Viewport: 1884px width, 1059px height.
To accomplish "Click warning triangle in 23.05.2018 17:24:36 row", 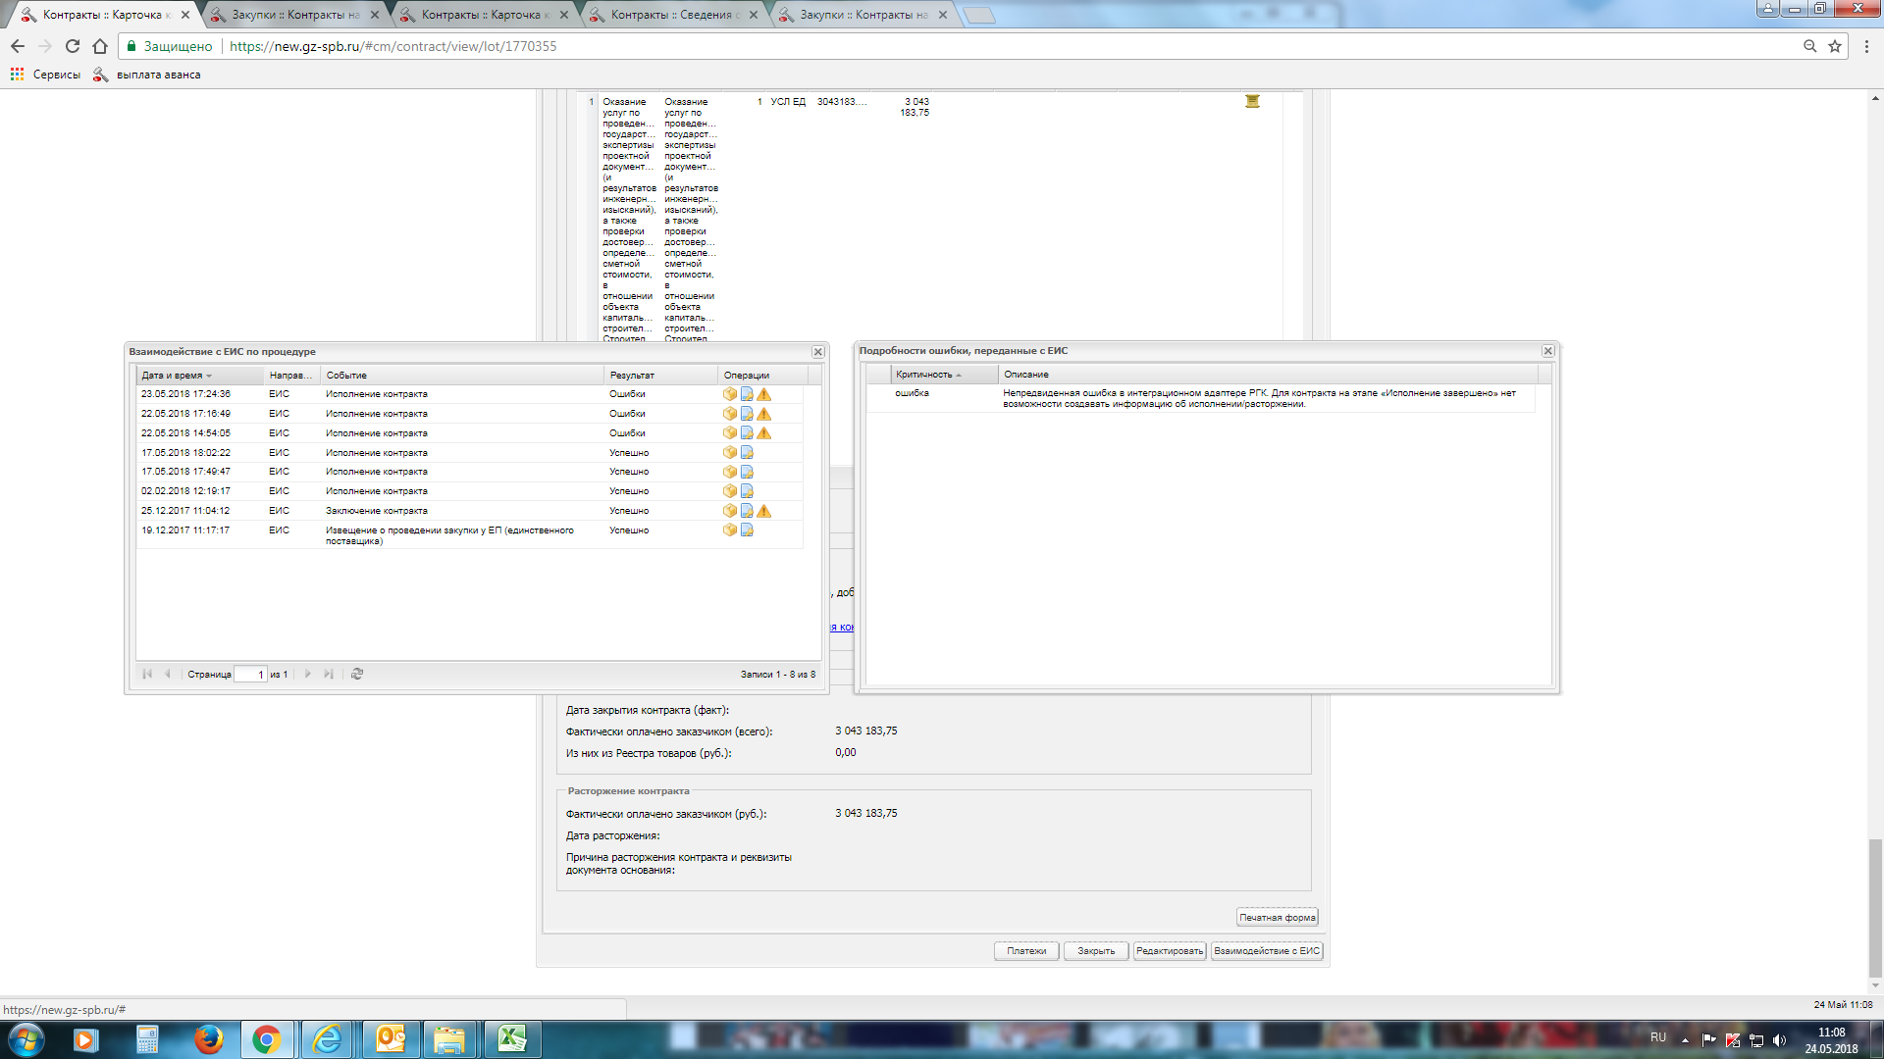I will point(764,394).
